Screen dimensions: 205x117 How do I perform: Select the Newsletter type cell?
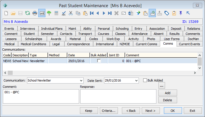[38, 61]
